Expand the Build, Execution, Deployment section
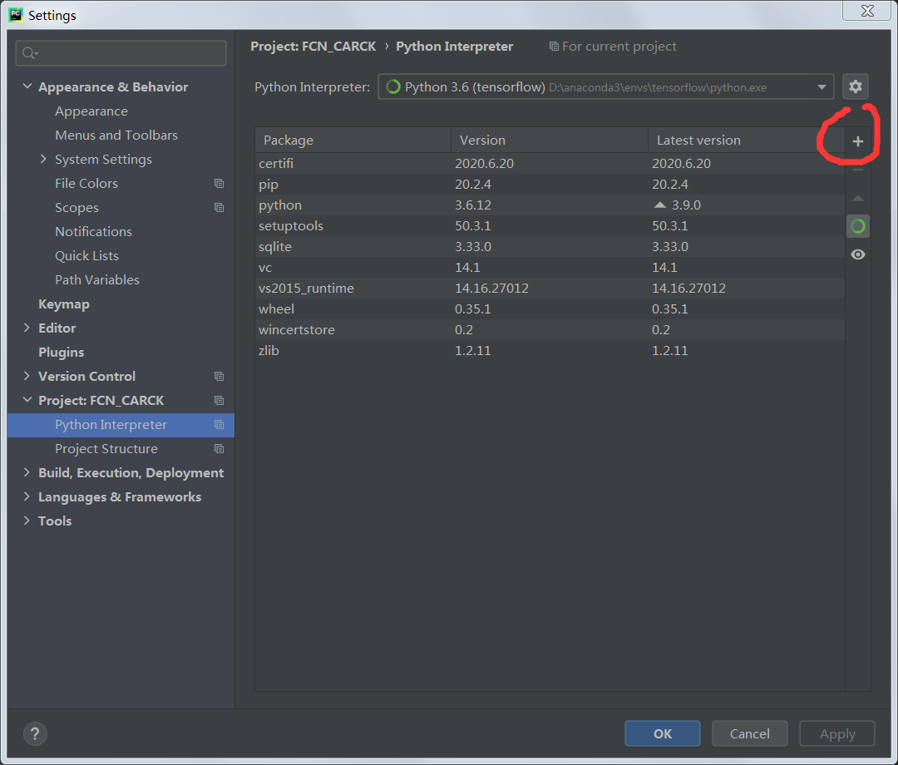 pyautogui.click(x=25, y=472)
